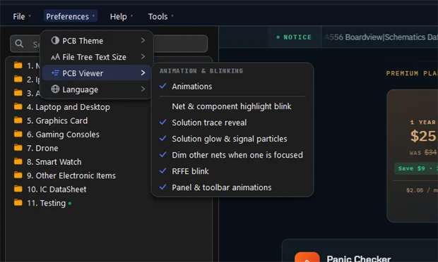Click folder icon for Smart Watch
This screenshot has height=262, width=438.
pyautogui.click(x=18, y=161)
